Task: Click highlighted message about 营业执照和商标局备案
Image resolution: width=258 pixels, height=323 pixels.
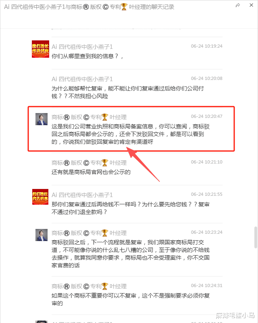Action: (131, 134)
